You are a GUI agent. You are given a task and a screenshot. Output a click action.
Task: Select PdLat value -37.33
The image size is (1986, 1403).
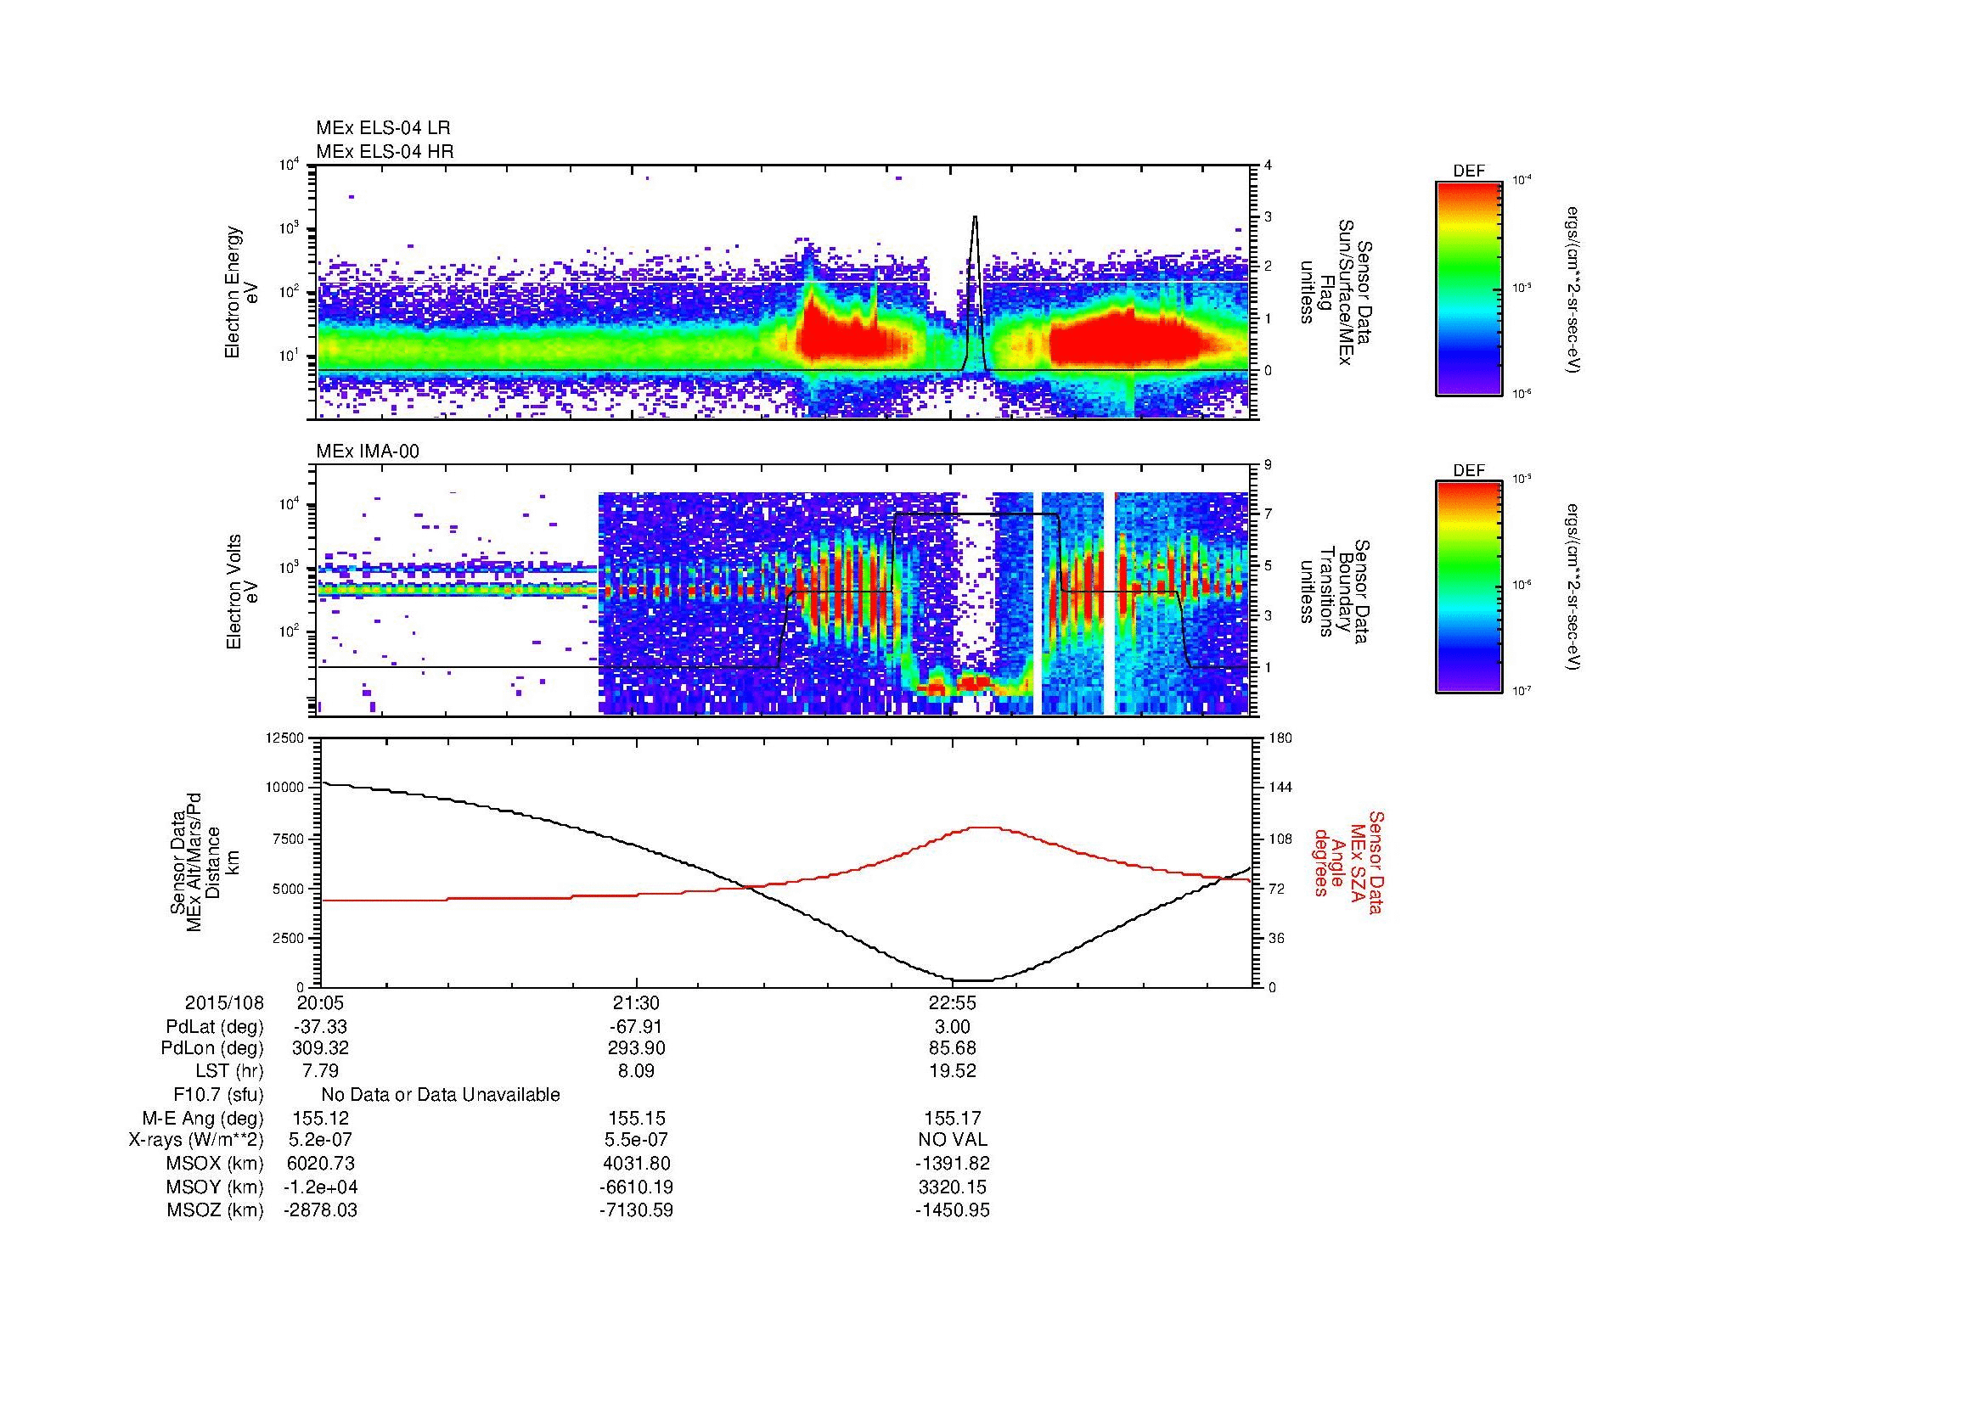[x=320, y=1027]
